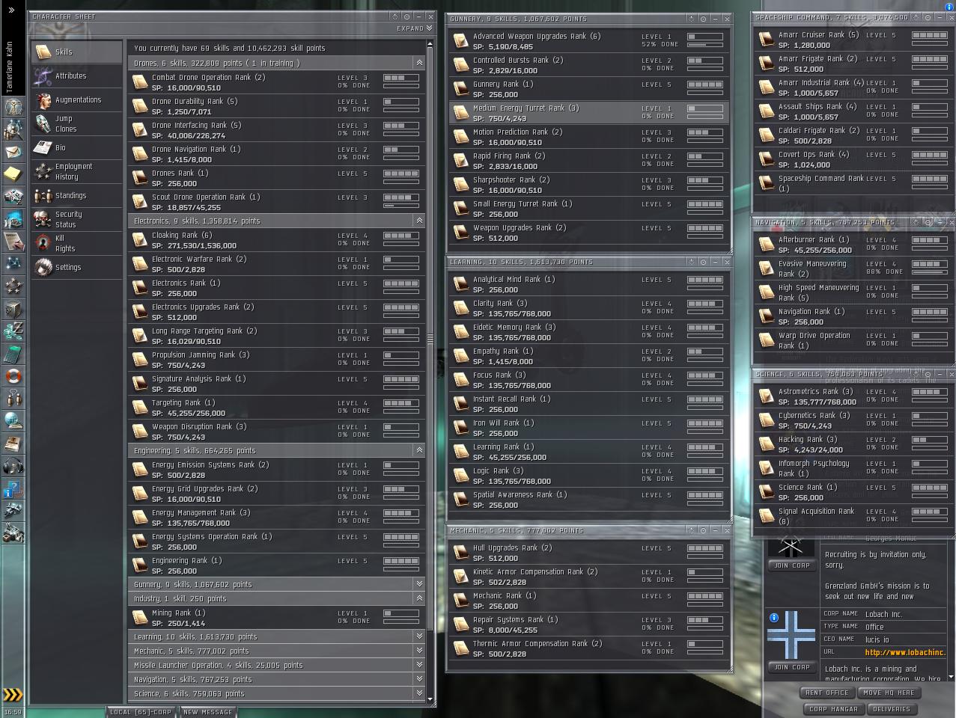This screenshot has height=718, width=956.
Task: Click info icon beside Lobach Inc. logo
Action: [x=774, y=618]
